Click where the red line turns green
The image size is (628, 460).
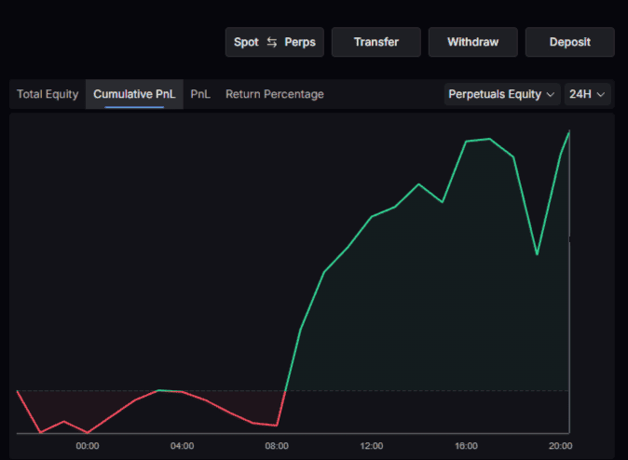coord(284,391)
